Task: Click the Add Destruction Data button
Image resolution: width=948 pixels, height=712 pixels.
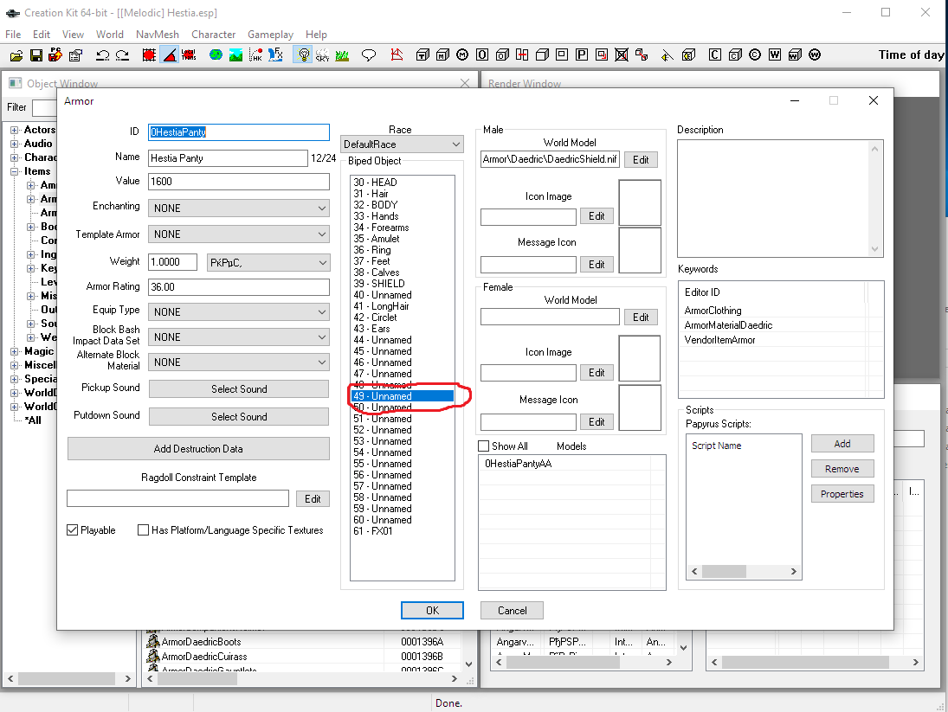Action: point(198,449)
